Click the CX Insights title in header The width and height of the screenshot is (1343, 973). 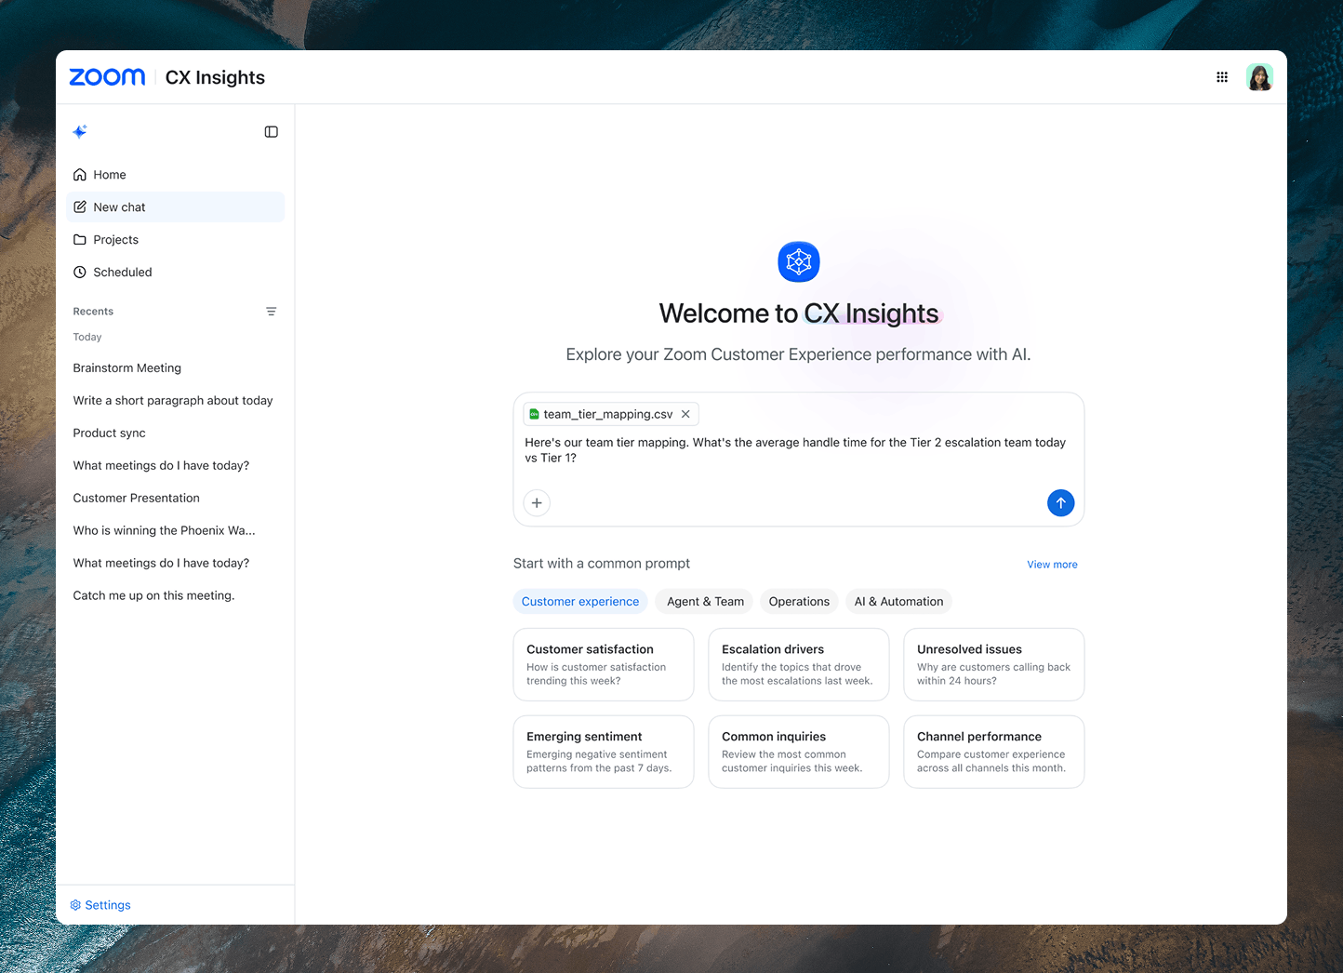(x=215, y=77)
